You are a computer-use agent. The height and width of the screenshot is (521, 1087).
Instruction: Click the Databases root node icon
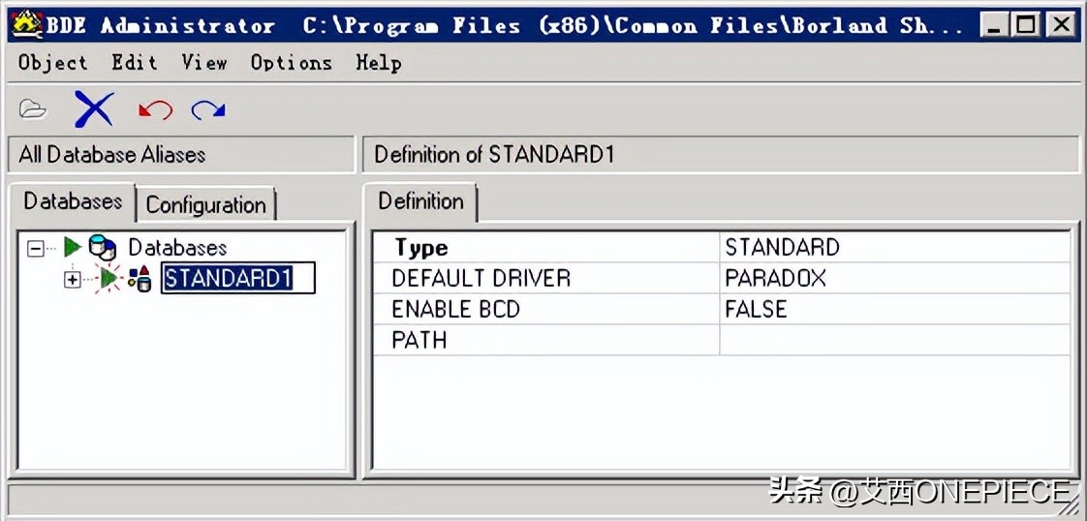(x=102, y=248)
